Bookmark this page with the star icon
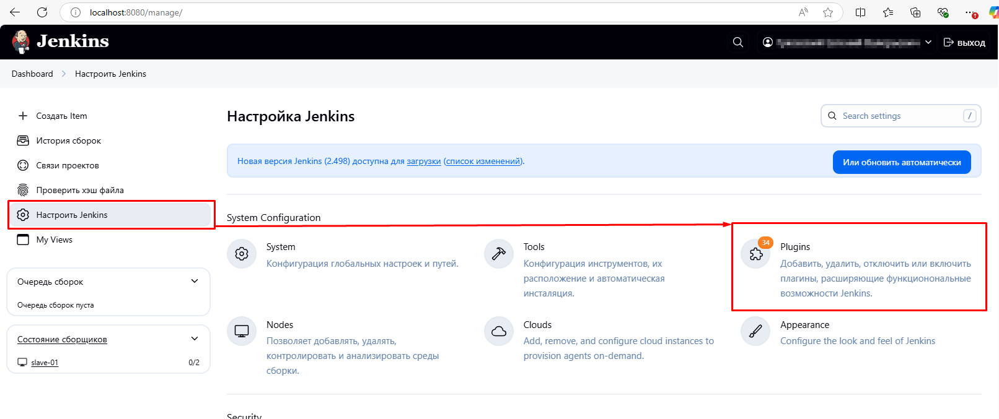The image size is (999, 419). (828, 12)
